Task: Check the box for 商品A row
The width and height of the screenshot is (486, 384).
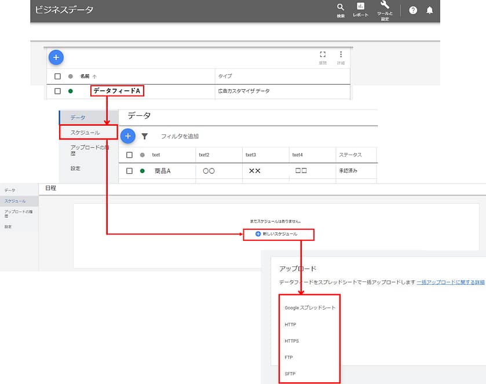Action: 129,171
